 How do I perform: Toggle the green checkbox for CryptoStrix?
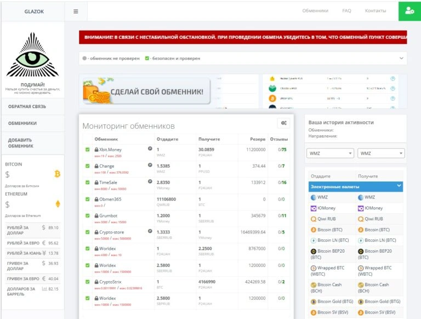click(x=87, y=281)
